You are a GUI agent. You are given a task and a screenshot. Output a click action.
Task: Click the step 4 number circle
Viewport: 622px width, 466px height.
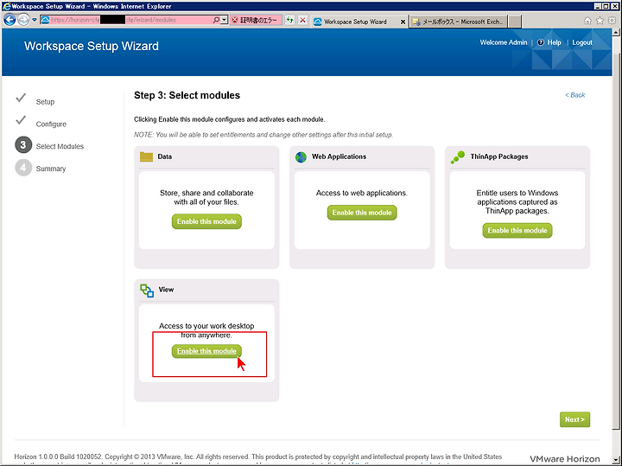23,168
